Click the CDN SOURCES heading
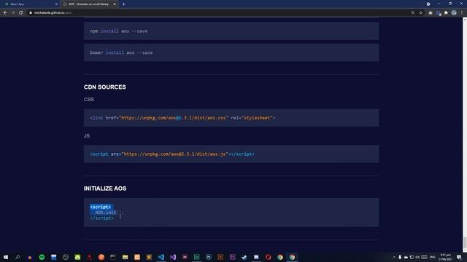 click(105, 87)
